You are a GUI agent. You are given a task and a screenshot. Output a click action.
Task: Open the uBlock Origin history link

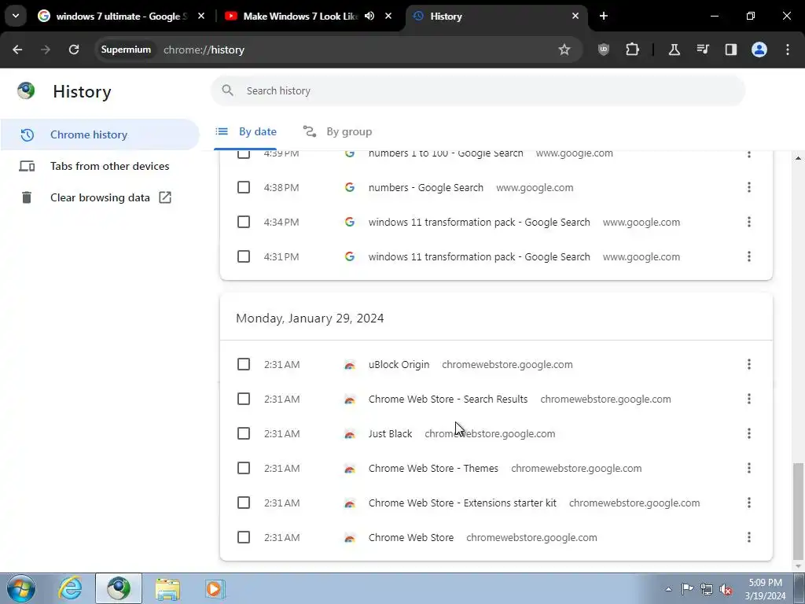[399, 365]
